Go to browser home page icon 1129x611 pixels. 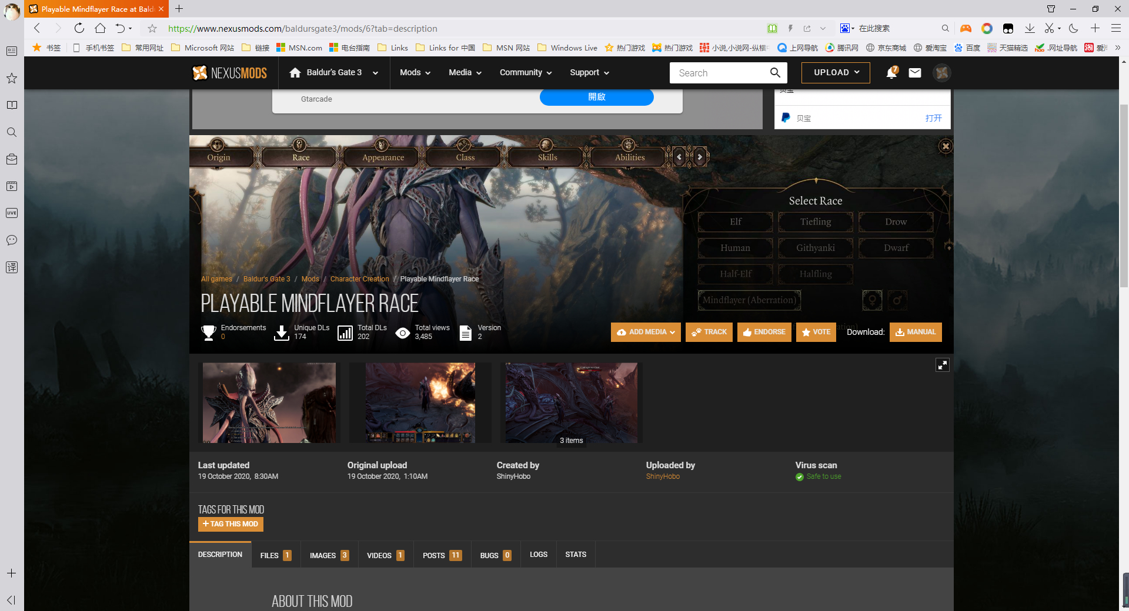(x=100, y=28)
